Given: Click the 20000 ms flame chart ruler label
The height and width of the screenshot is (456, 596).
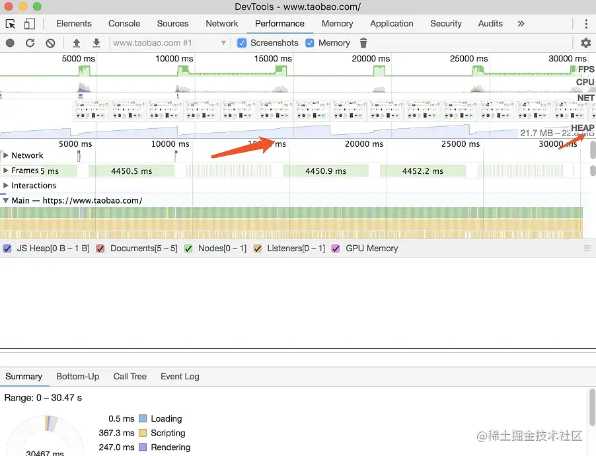Looking at the screenshot, I should [x=364, y=144].
